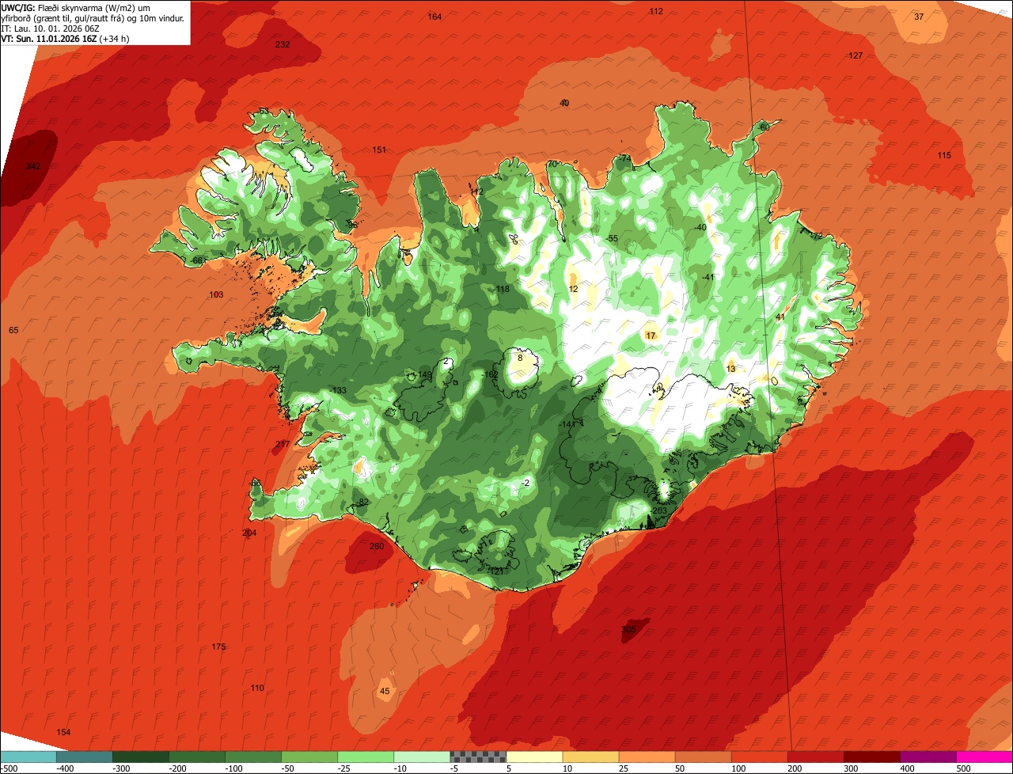Pick the yellow-orange swatch between 10 and 25
1013x774 pixels.
pos(590,757)
